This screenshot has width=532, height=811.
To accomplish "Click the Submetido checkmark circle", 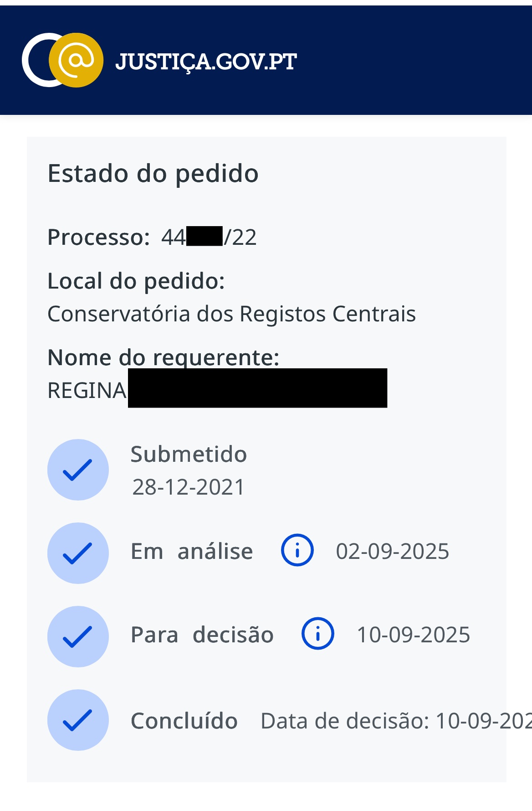I will point(78,470).
